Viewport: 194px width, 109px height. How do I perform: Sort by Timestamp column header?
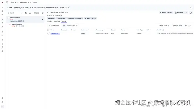[x=100, y=30]
